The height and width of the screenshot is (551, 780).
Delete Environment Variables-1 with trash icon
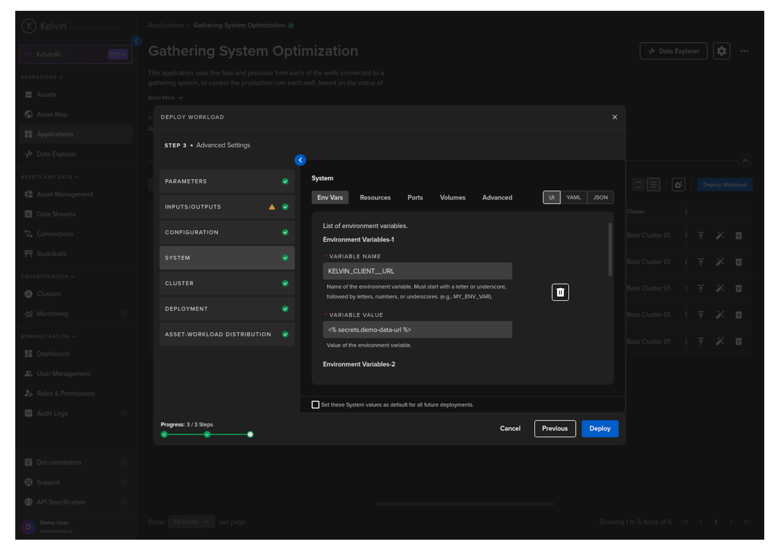(x=560, y=292)
